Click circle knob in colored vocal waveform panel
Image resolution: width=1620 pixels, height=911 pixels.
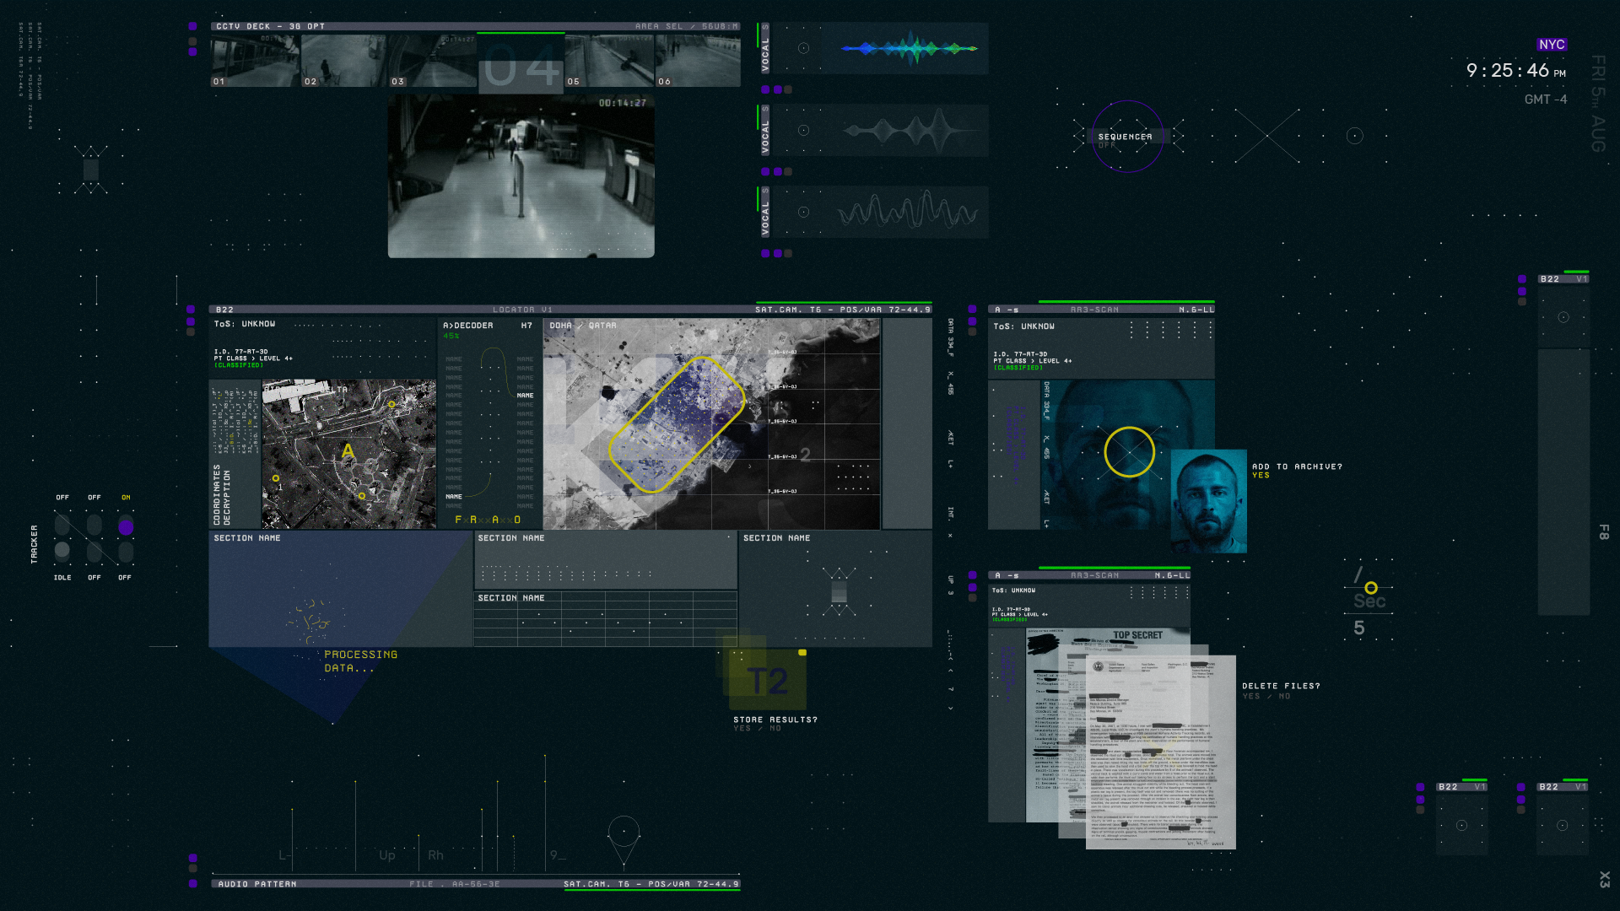pos(803,49)
